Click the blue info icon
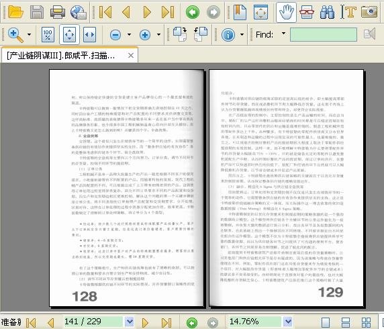384x329 pixels. 228,35
